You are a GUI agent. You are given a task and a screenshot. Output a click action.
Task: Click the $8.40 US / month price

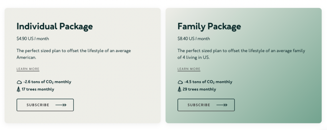194,39
